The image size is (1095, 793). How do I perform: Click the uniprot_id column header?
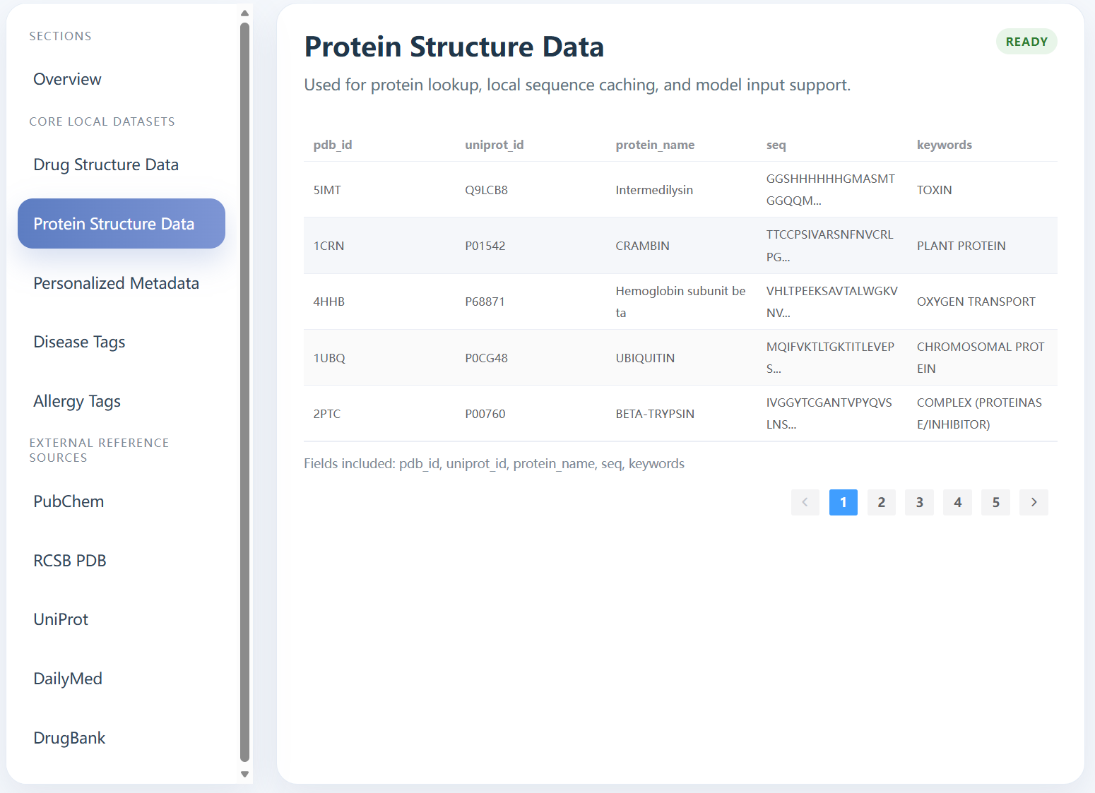[494, 145]
